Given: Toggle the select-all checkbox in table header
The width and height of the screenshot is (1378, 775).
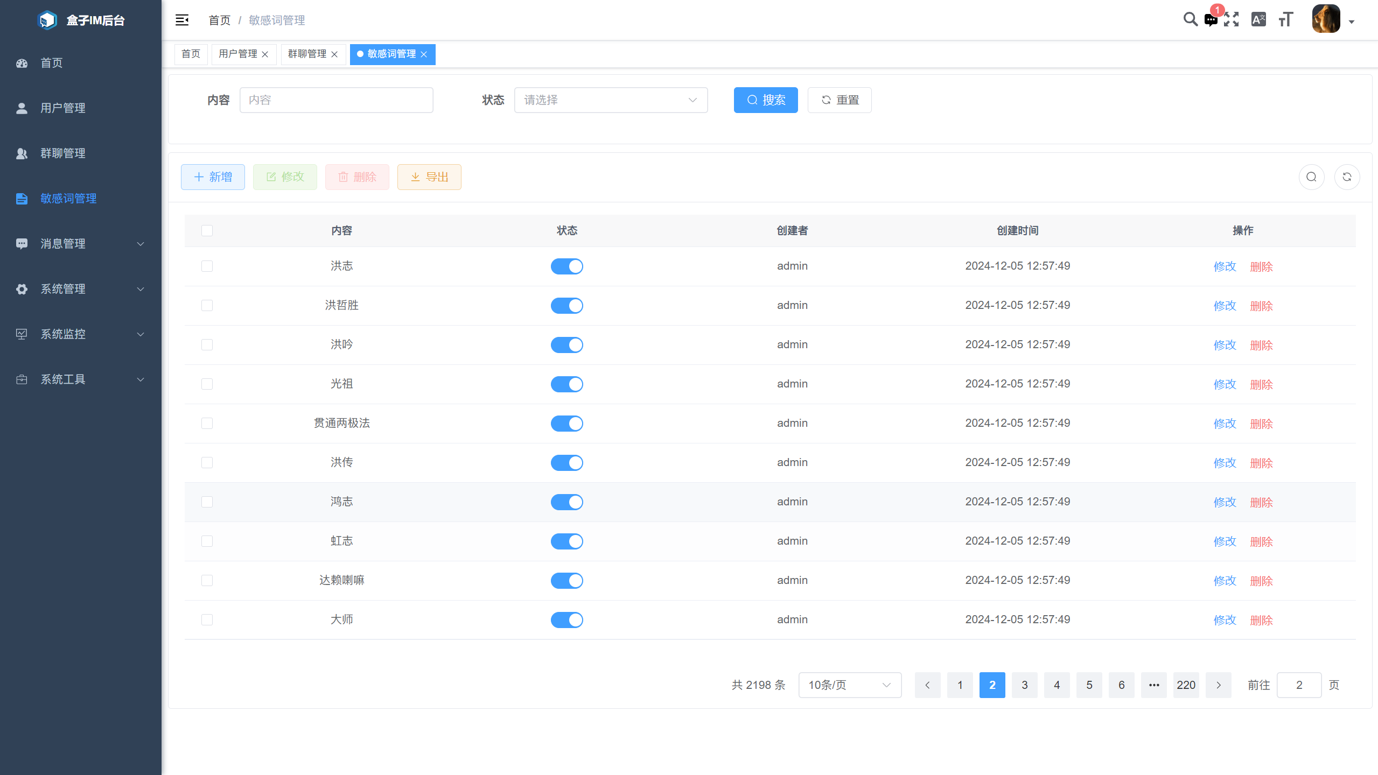Looking at the screenshot, I should [207, 230].
